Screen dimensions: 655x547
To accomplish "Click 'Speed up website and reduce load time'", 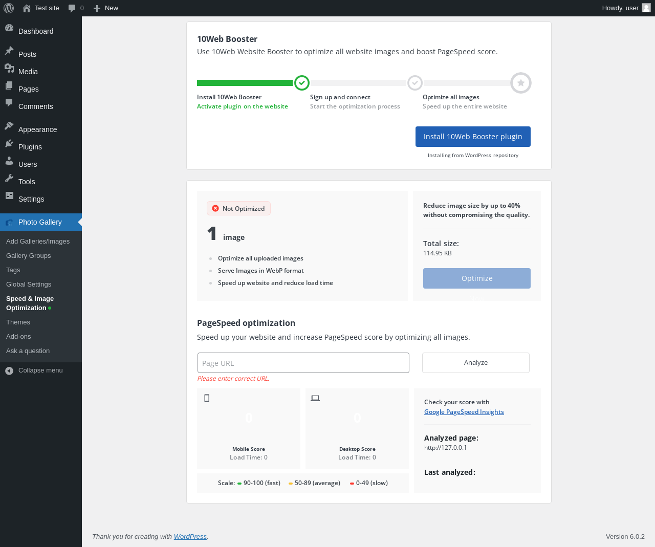I will coord(275,283).
